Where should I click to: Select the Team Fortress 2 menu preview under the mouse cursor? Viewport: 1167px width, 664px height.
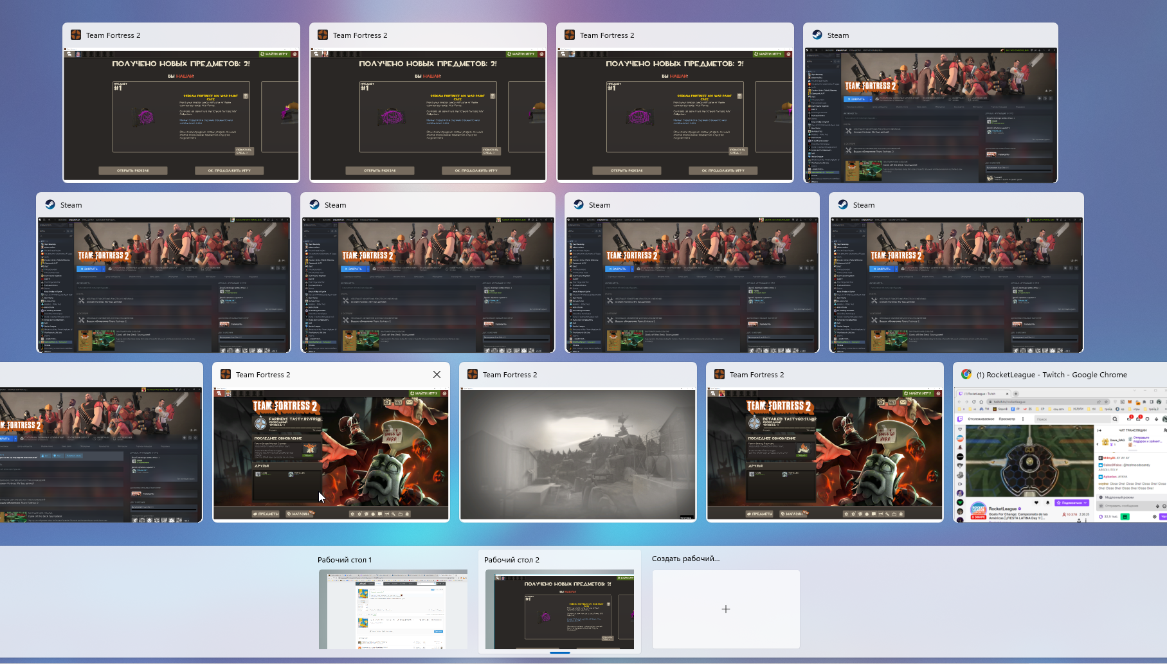click(x=331, y=454)
